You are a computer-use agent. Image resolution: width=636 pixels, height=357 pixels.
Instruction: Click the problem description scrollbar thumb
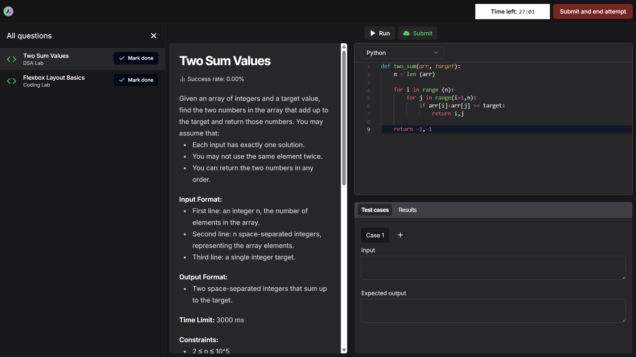click(x=344, y=117)
